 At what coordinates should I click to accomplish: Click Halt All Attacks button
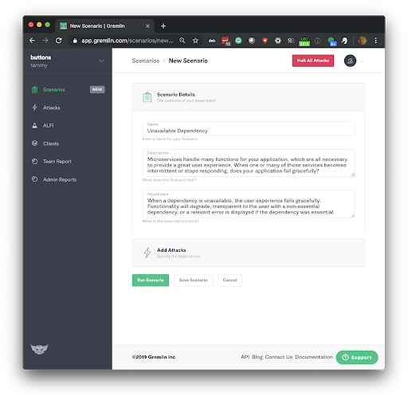tap(313, 61)
